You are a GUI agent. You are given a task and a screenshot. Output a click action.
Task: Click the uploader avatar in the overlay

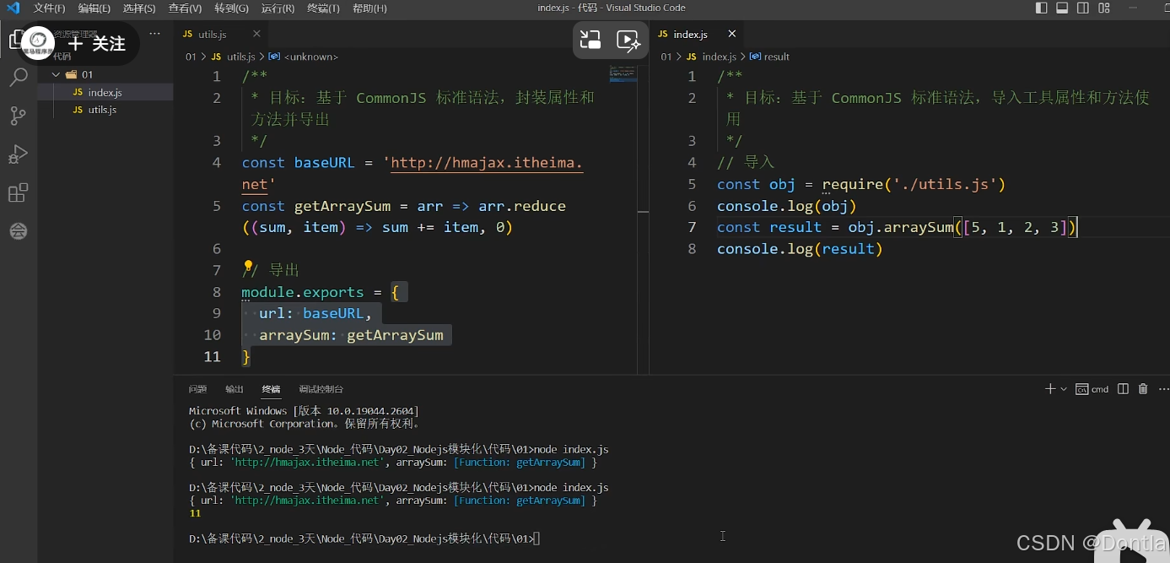coord(37,41)
